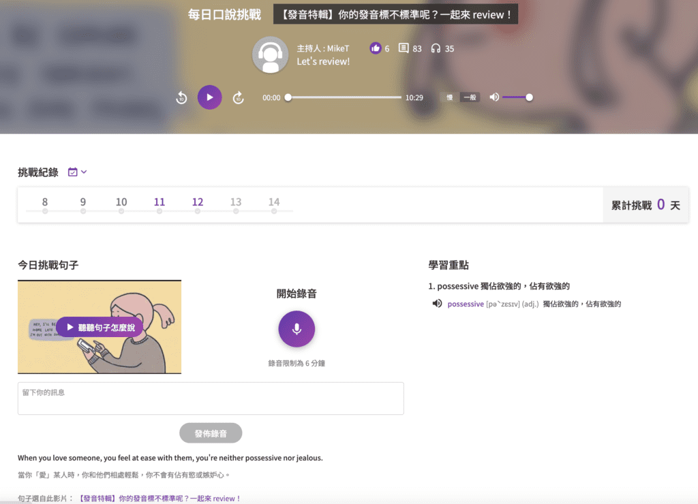698x504 pixels.
Task: Select day 11 in challenge record
Action: (x=160, y=202)
